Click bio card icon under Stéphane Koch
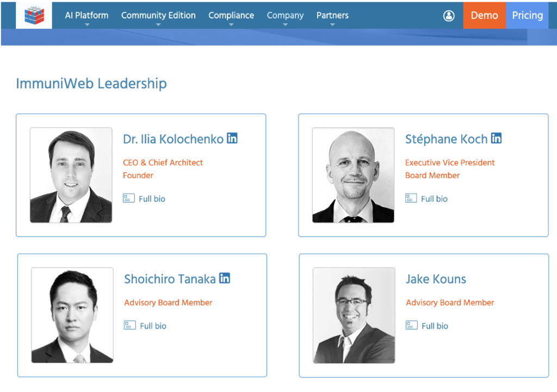This screenshot has width=557, height=392. (411, 199)
